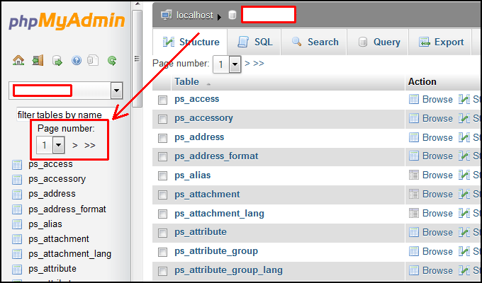Image resolution: width=482 pixels, height=283 pixels.
Task: Check the ps_attachment_lang row checkbox
Action: pyautogui.click(x=162, y=214)
